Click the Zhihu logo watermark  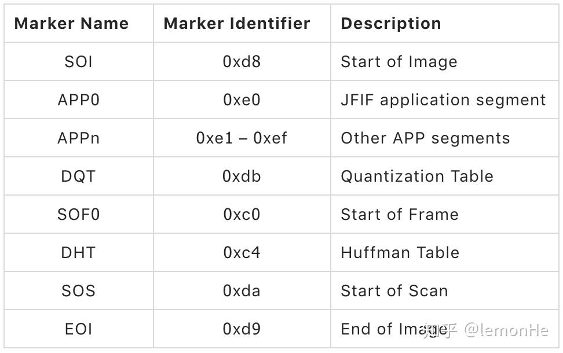pyautogui.click(x=441, y=330)
